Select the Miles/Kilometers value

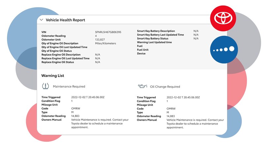[x=105, y=43]
